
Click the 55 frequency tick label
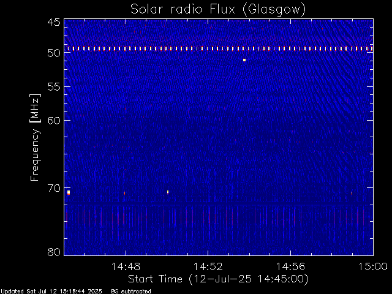pyautogui.click(x=54, y=87)
